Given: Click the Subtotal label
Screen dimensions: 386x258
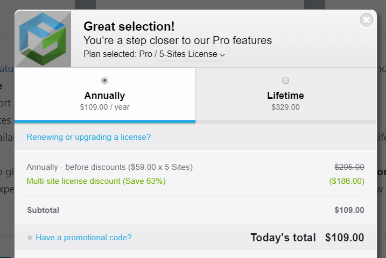Looking at the screenshot, I should click(43, 210).
